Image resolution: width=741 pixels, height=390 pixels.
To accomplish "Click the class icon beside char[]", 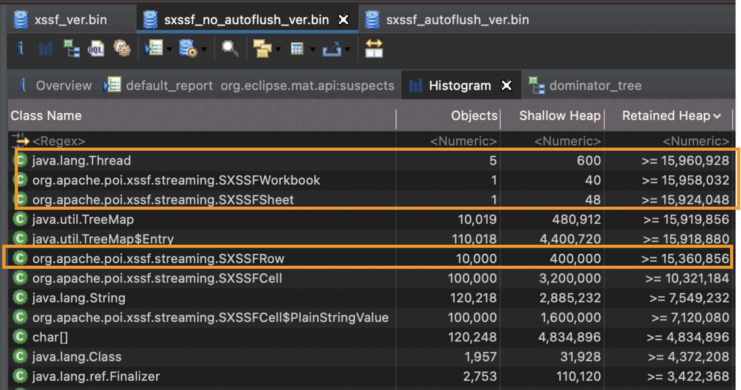I will [20, 336].
